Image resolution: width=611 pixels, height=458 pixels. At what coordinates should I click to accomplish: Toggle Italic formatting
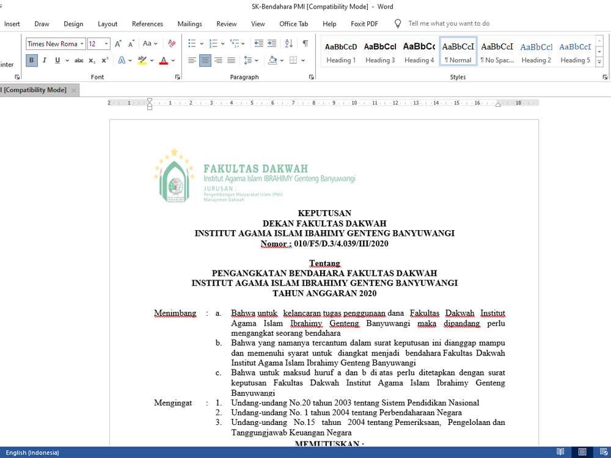(x=45, y=60)
